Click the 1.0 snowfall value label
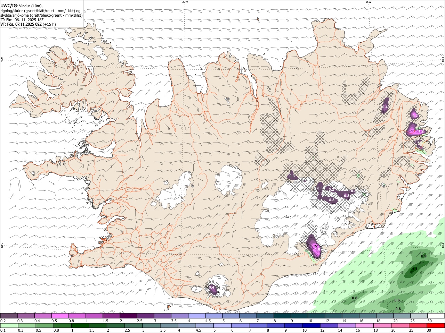The image size is (445, 333). click(317, 249)
